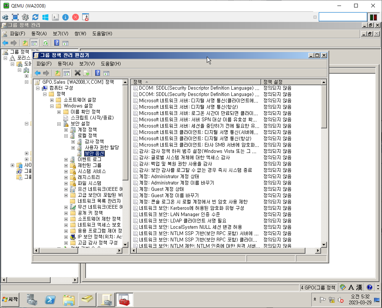Select the 계정: Guest 계정 상태 policy
382x308 pixels.
tap(161, 189)
